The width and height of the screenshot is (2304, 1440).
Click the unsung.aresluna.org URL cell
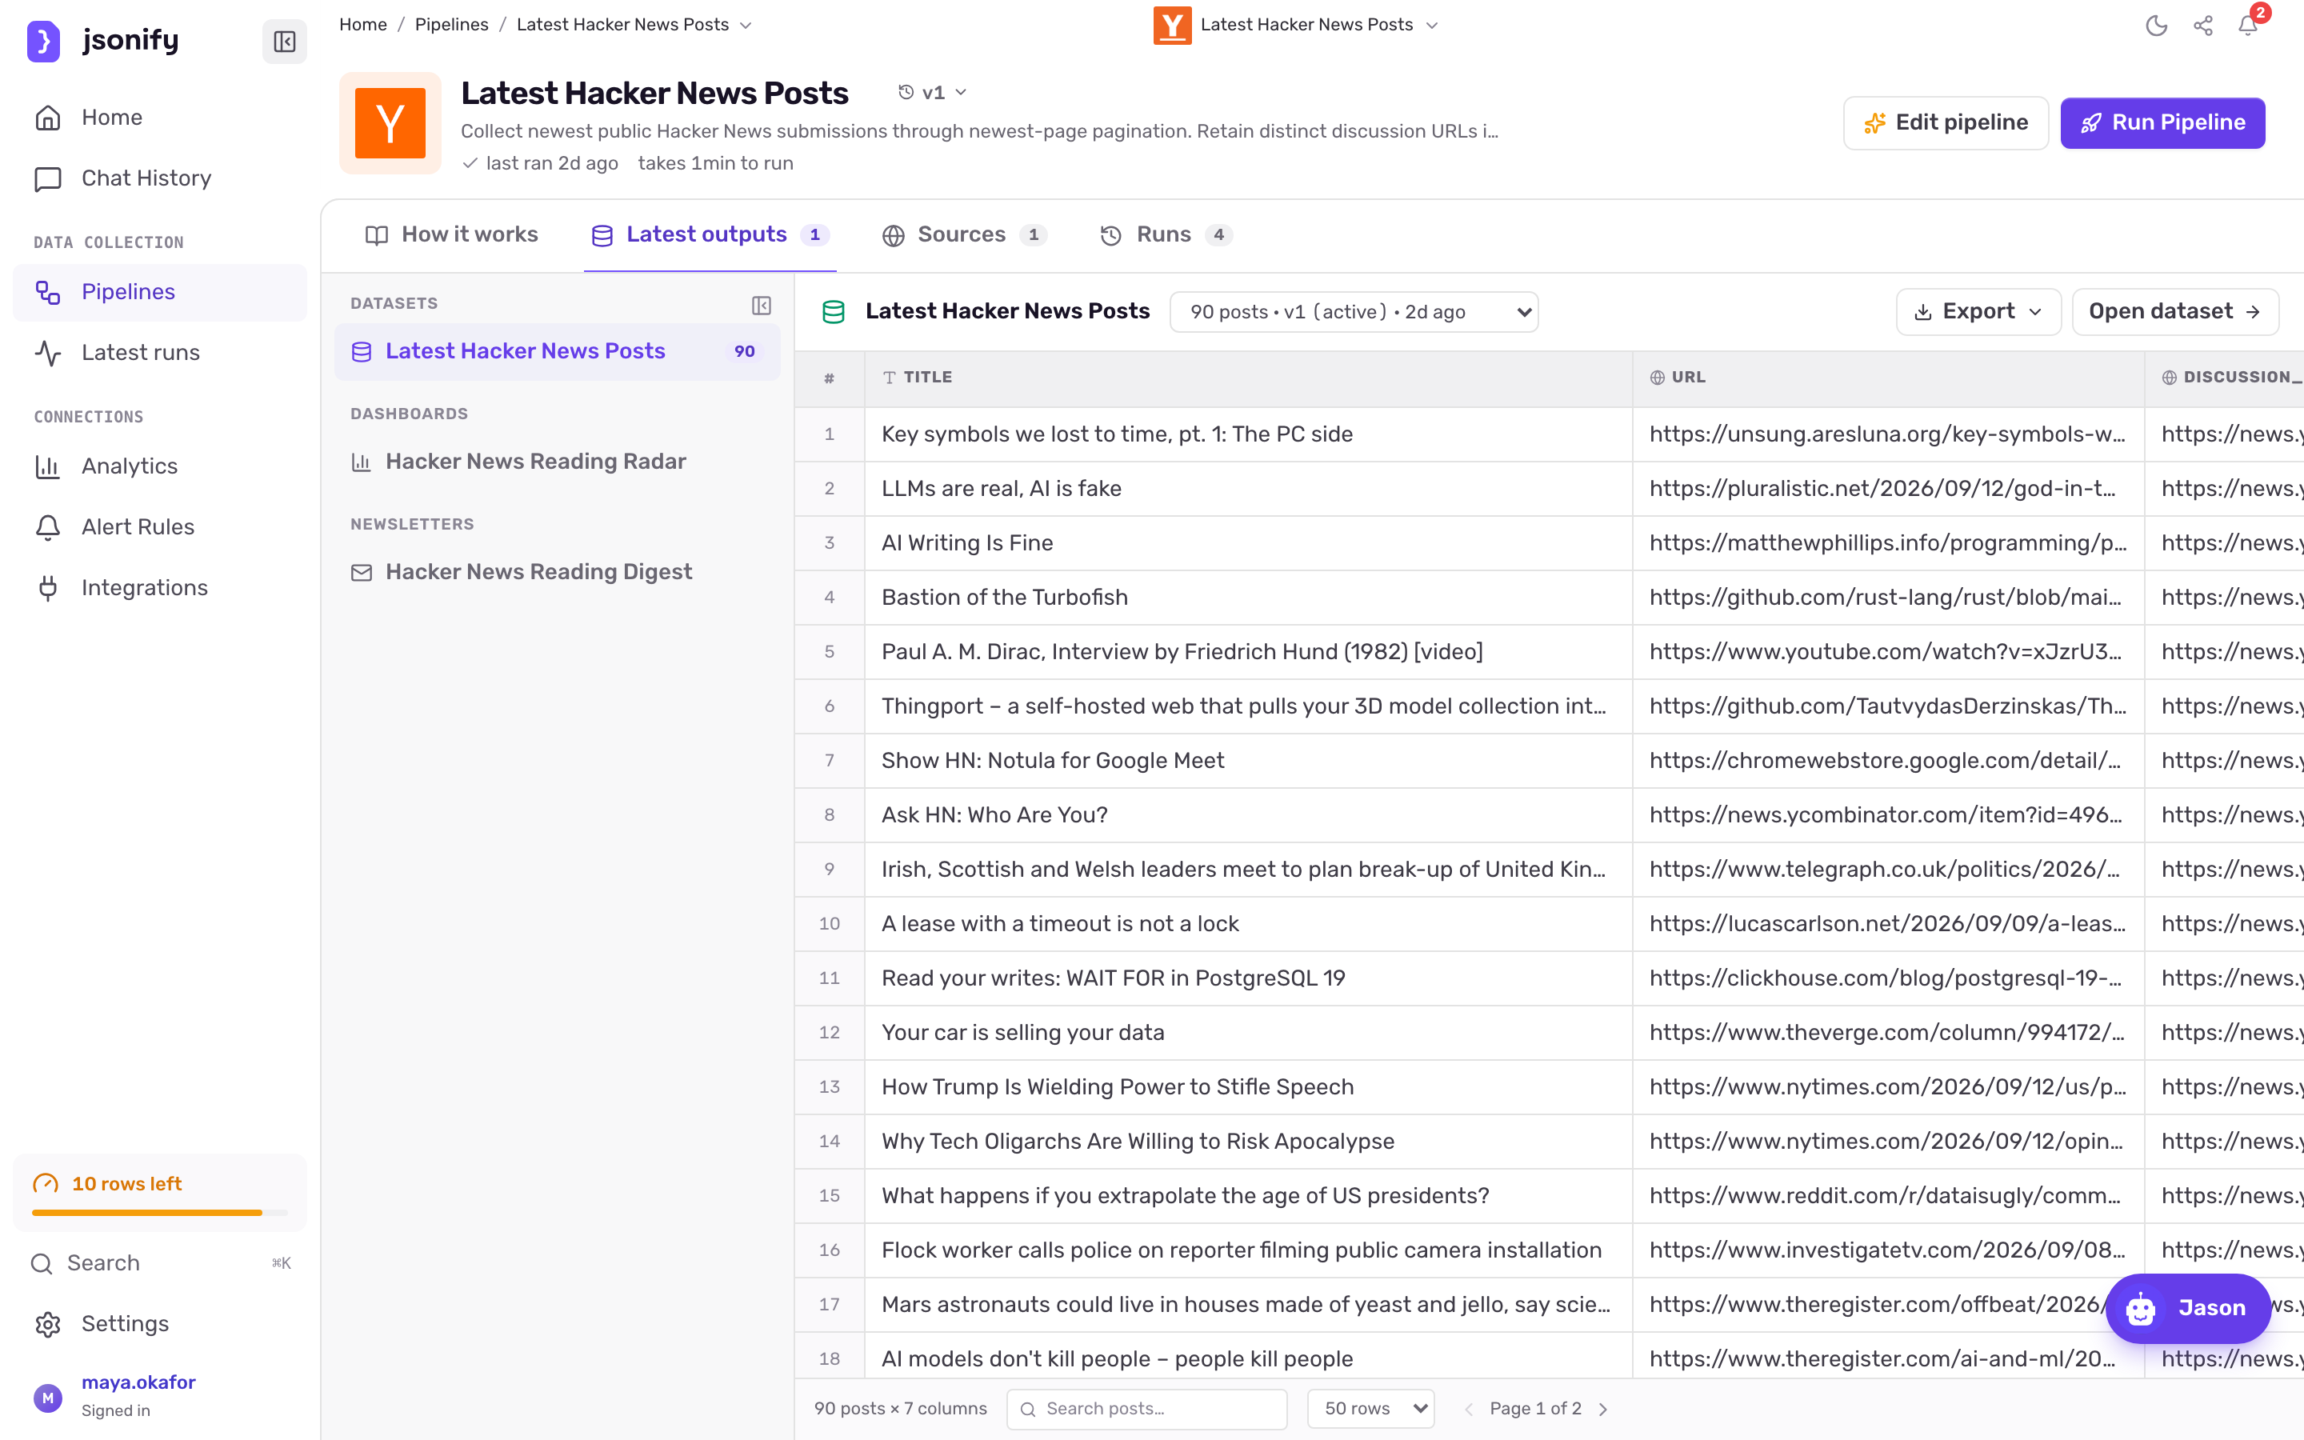[x=1888, y=434]
